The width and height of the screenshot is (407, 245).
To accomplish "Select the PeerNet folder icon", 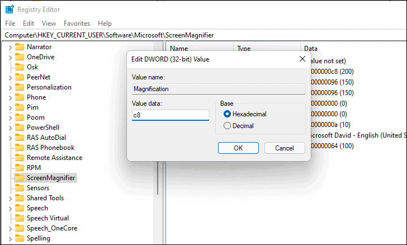I will tap(20, 77).
